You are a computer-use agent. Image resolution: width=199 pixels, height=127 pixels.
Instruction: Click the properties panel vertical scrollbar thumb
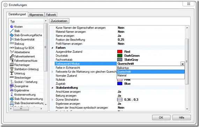point(187,62)
